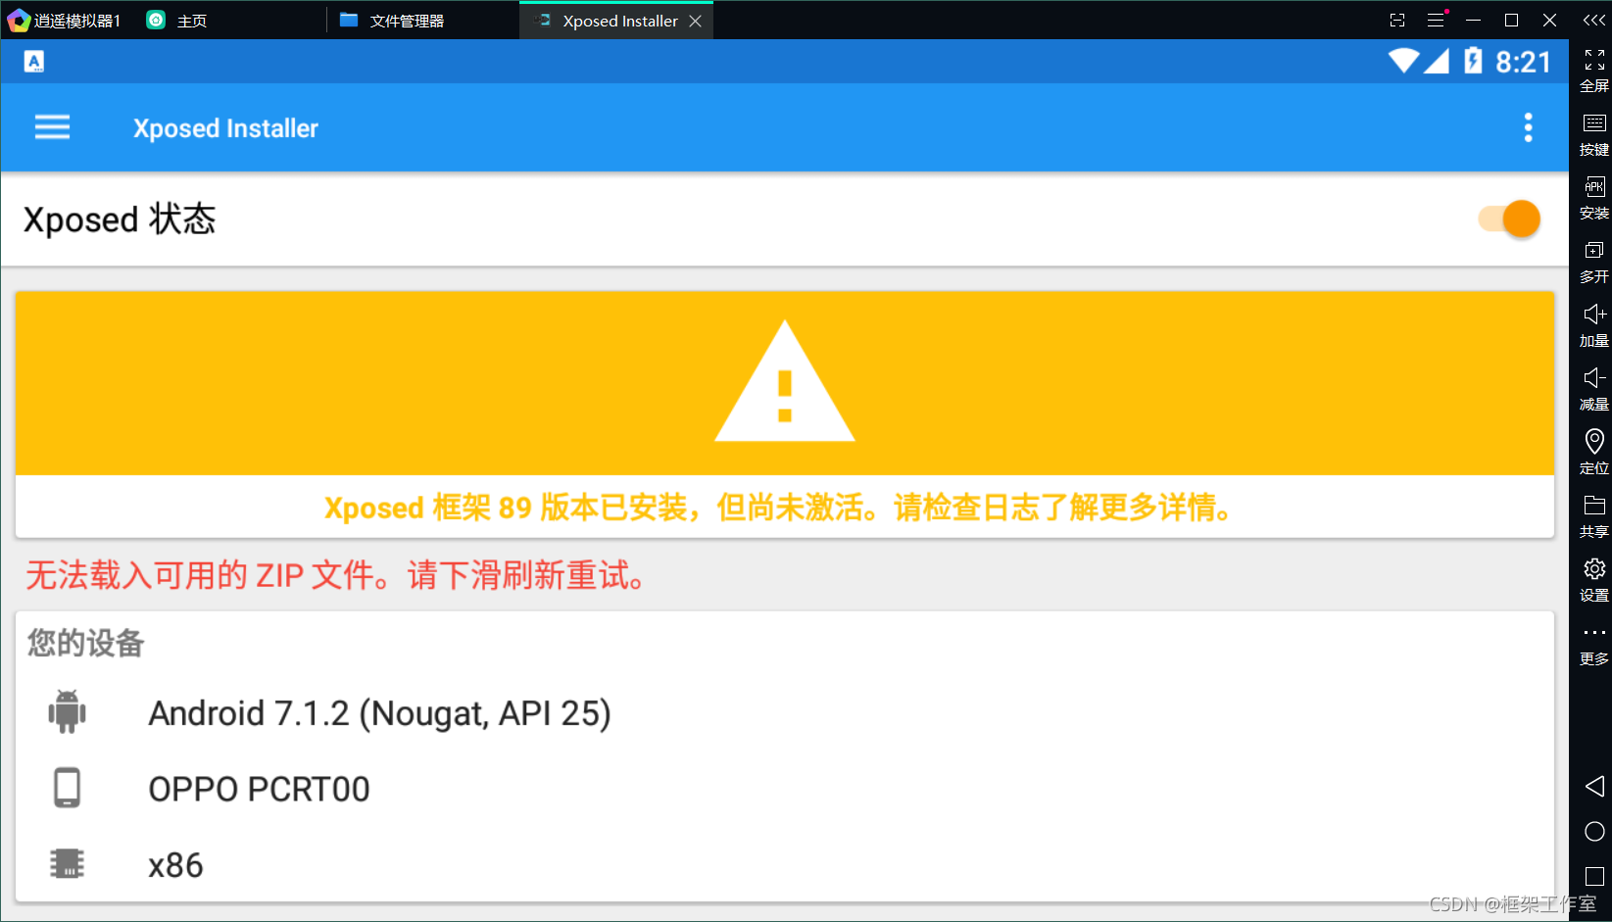The image size is (1612, 922).
Task: Collapse the sidebar with triple-chevron icon
Action: click(1594, 20)
